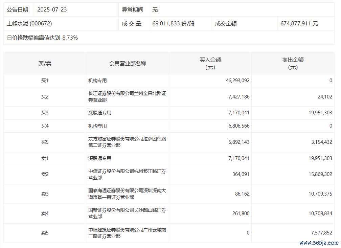Click the 成交金额 value 674,877,911 元
Image resolution: width=341 pixels, height=248 pixels.
pyautogui.click(x=299, y=24)
